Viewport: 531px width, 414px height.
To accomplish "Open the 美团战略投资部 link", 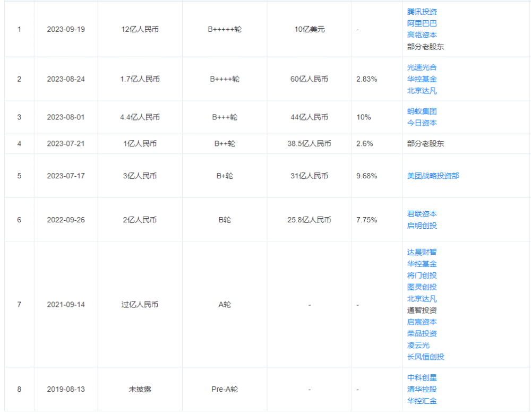I will point(433,176).
